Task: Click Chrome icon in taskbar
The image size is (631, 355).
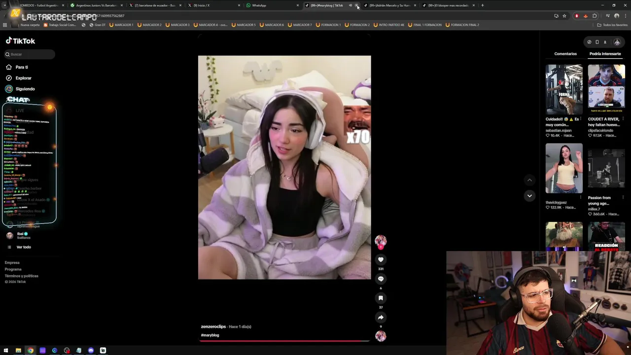Action: (x=31, y=351)
